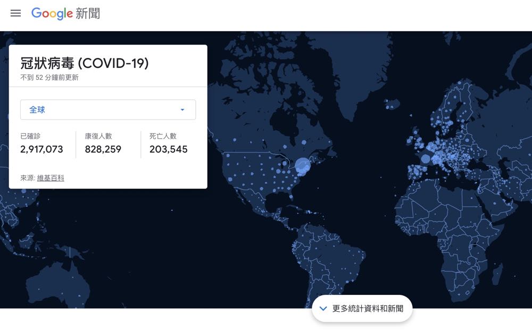Click the Google 新聞 logo

coord(65,13)
